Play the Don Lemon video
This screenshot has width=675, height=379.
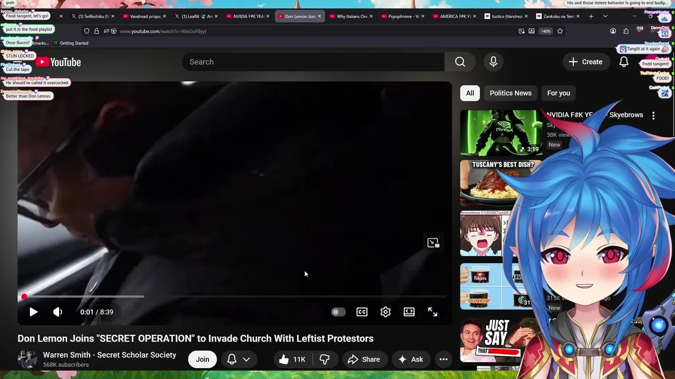coord(33,312)
